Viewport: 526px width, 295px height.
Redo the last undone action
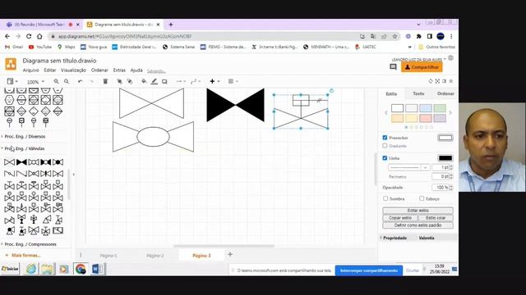coord(91,81)
